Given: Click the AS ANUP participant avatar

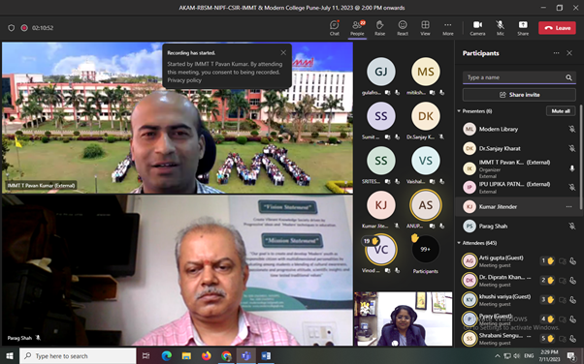Looking at the screenshot, I should (x=425, y=205).
